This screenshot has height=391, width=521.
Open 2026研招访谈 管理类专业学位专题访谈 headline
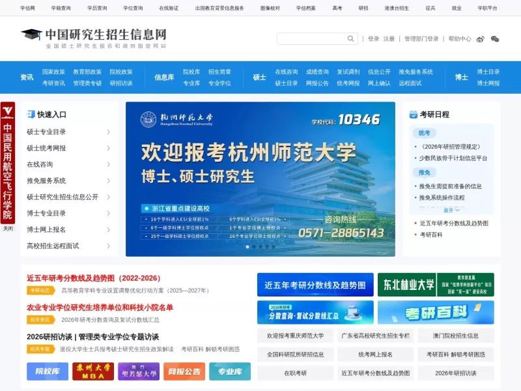tap(92, 337)
